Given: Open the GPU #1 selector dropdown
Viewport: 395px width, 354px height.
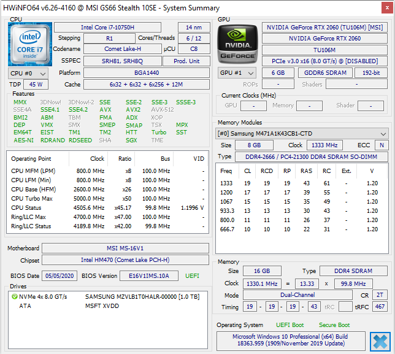Looking at the screenshot, I should tap(237, 73).
